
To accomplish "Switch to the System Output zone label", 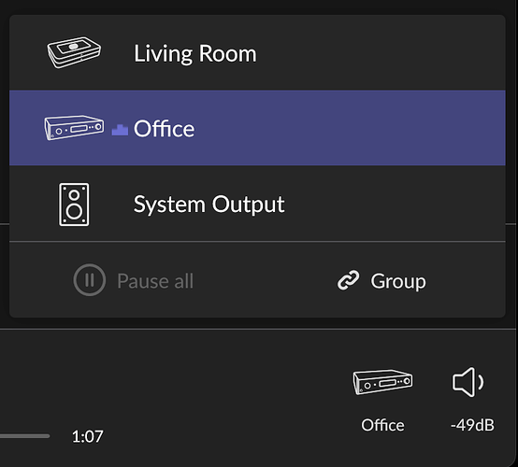I will (x=209, y=205).
